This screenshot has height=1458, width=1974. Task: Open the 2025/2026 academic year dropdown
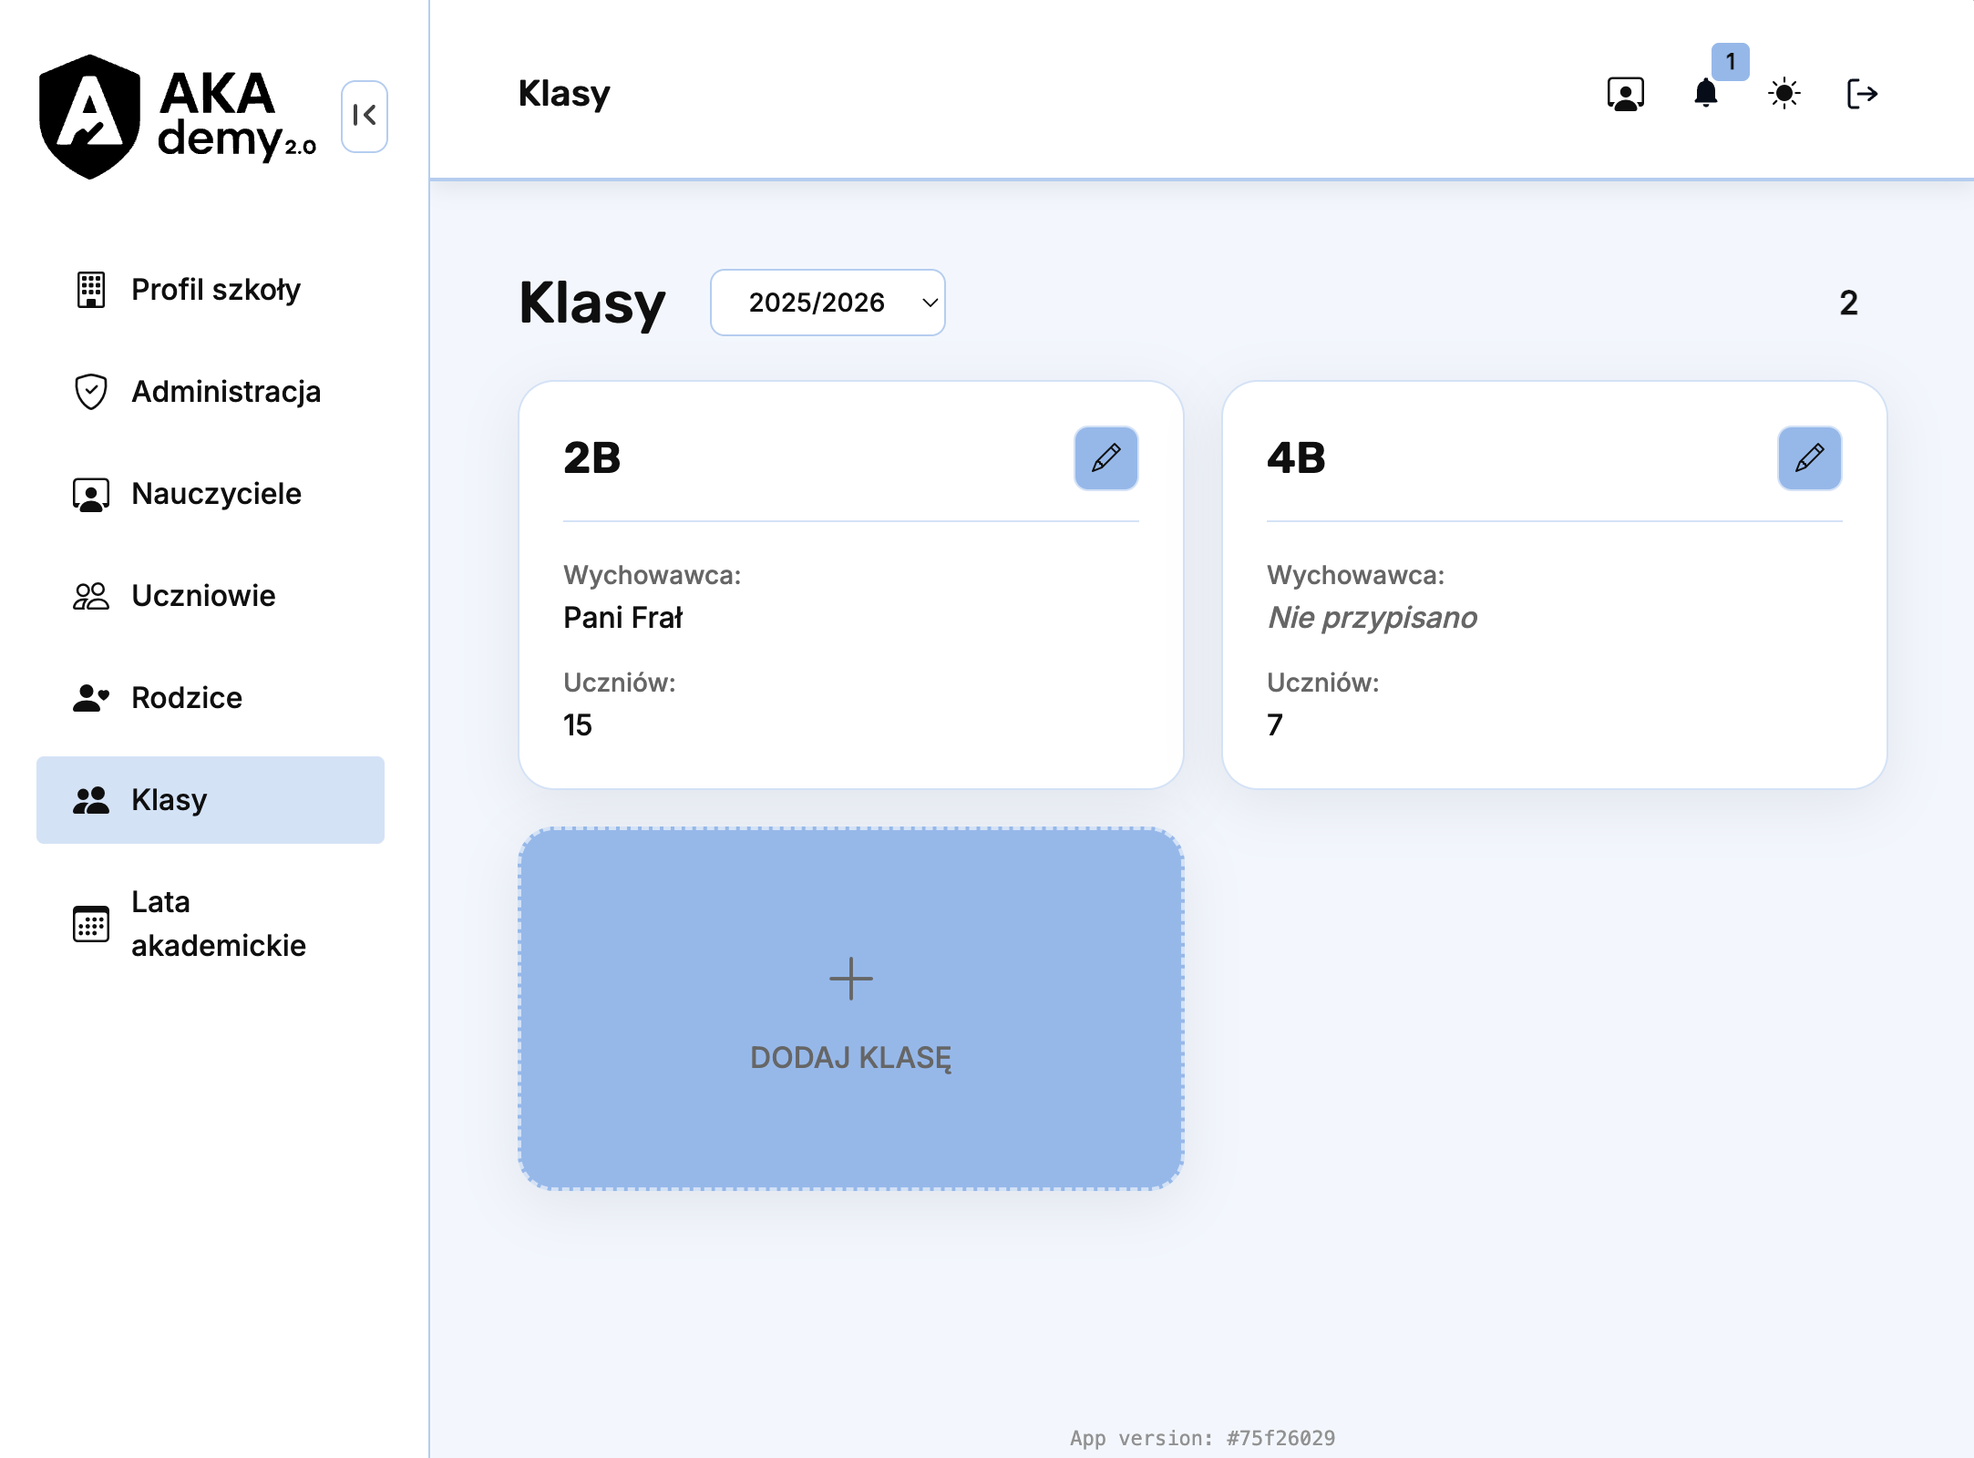click(x=828, y=303)
